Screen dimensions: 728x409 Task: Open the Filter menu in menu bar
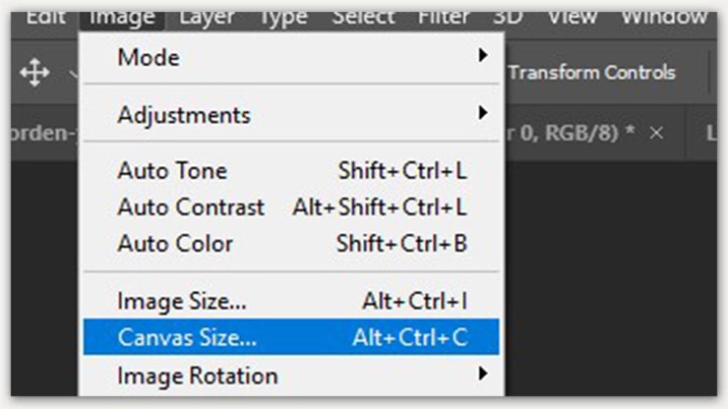[x=444, y=16]
